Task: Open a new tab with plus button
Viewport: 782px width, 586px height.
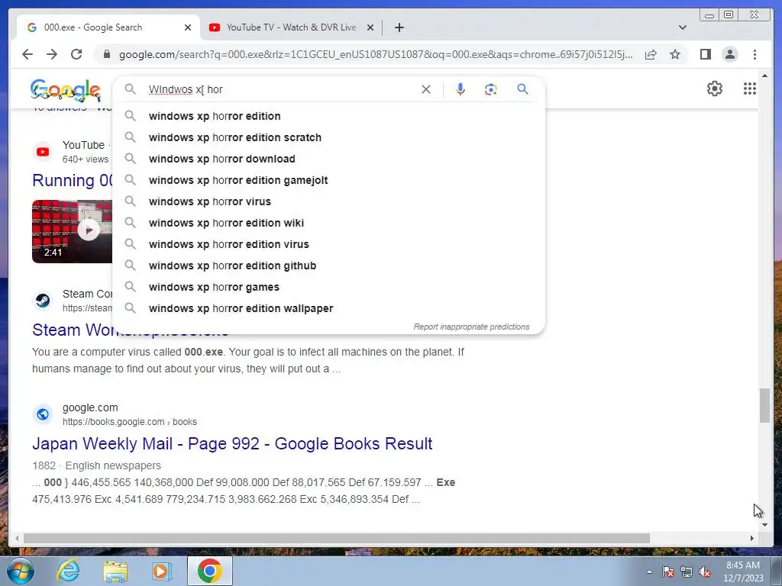Action: 399,27
